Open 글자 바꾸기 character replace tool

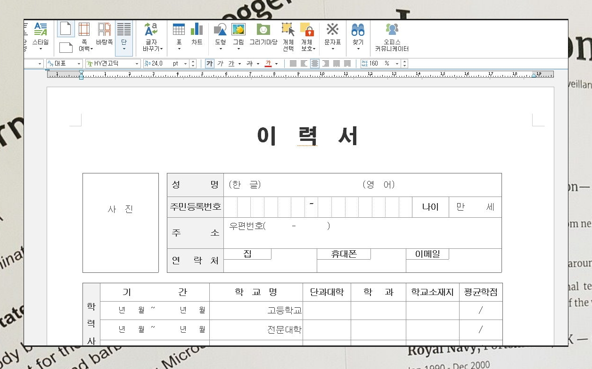tap(152, 36)
